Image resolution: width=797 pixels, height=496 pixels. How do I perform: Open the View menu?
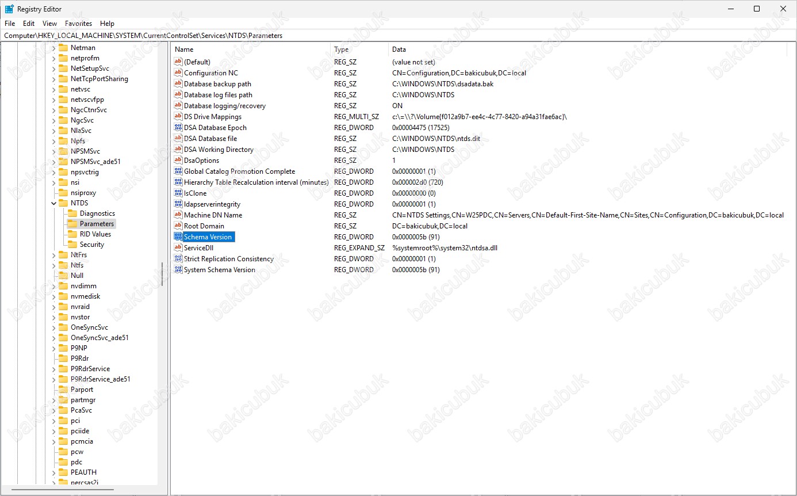click(x=50, y=24)
